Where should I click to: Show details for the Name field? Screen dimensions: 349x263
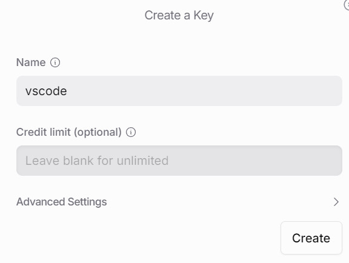(x=55, y=62)
